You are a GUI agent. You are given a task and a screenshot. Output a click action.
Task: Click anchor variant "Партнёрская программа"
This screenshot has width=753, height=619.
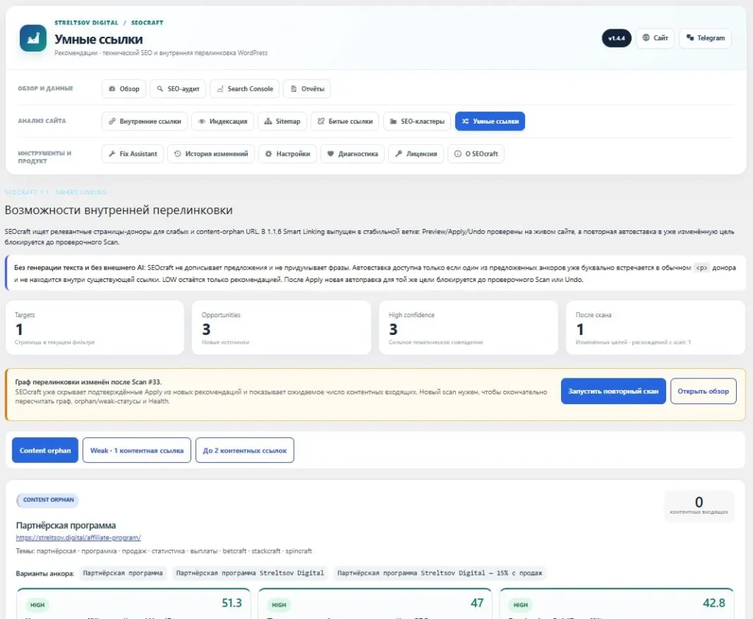click(x=123, y=573)
